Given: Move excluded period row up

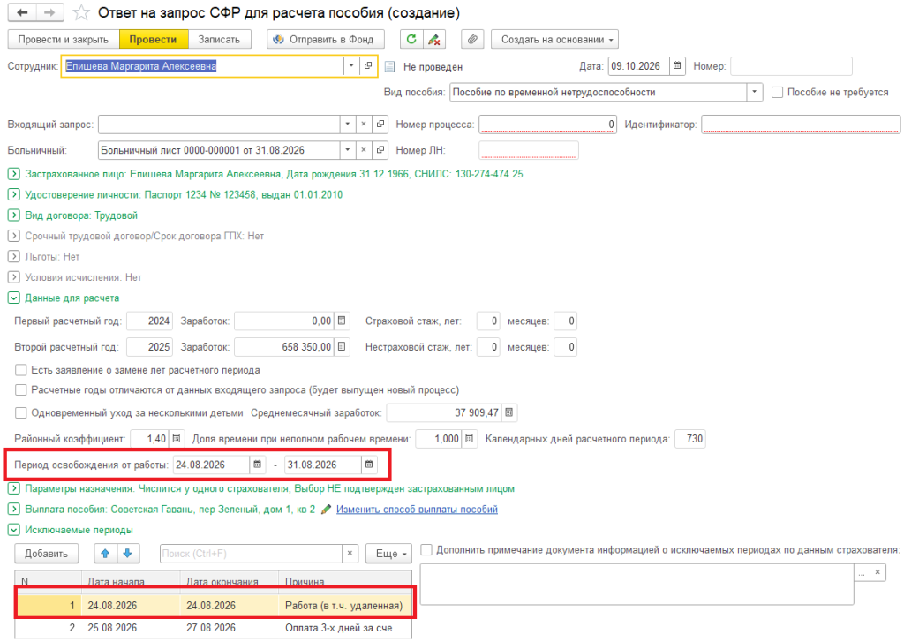Looking at the screenshot, I should [x=106, y=553].
